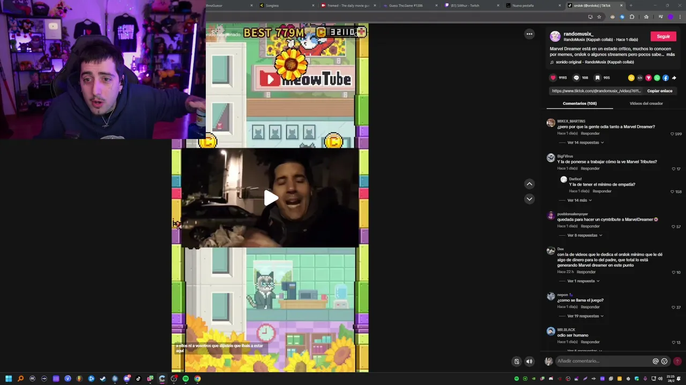Open the Silithur Twitch browser tab

point(472,5)
